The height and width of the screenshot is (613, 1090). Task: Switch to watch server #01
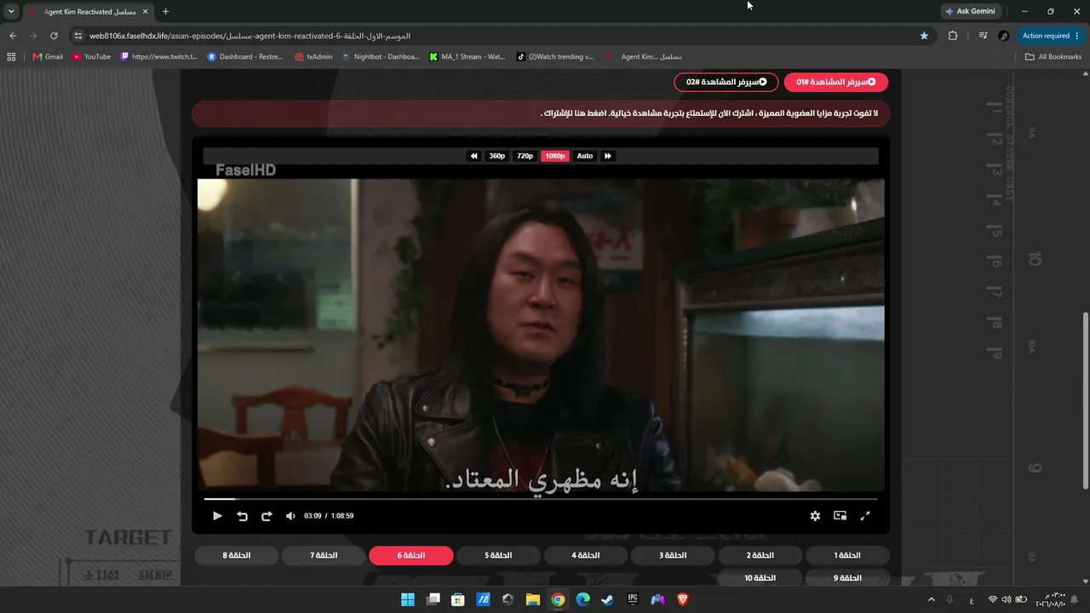click(x=836, y=82)
